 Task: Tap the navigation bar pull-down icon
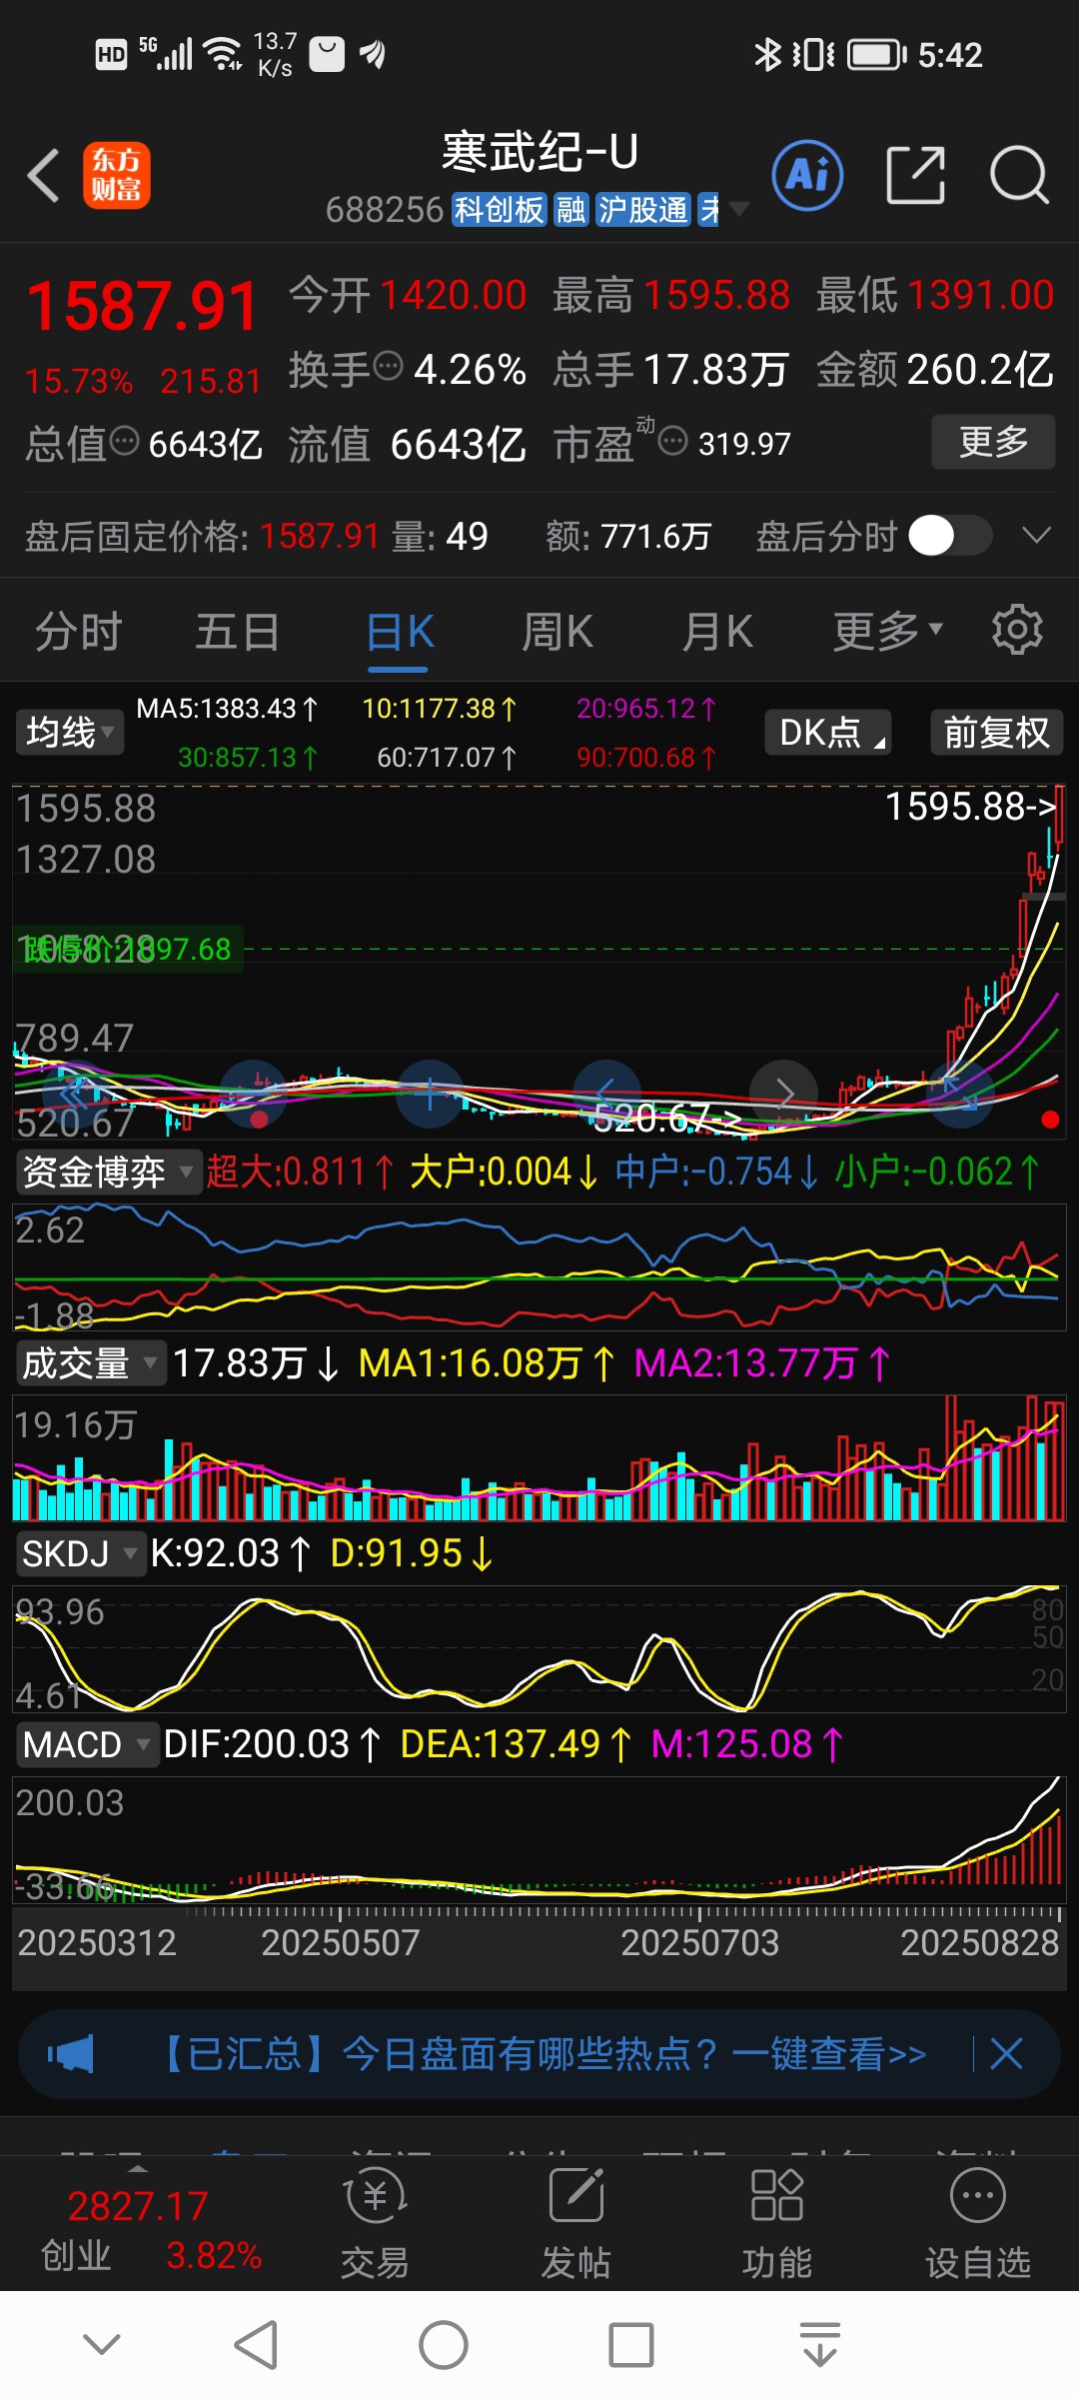820,2345
